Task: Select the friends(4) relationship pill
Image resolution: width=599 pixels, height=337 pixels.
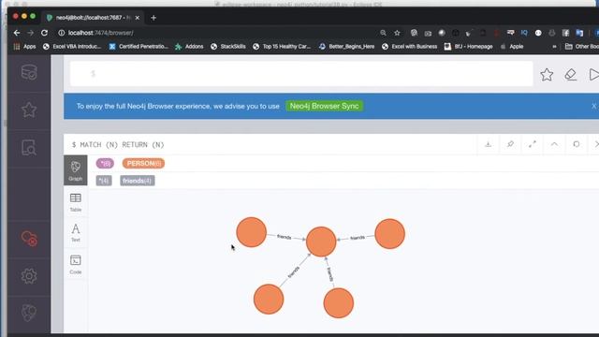Action: (x=138, y=181)
